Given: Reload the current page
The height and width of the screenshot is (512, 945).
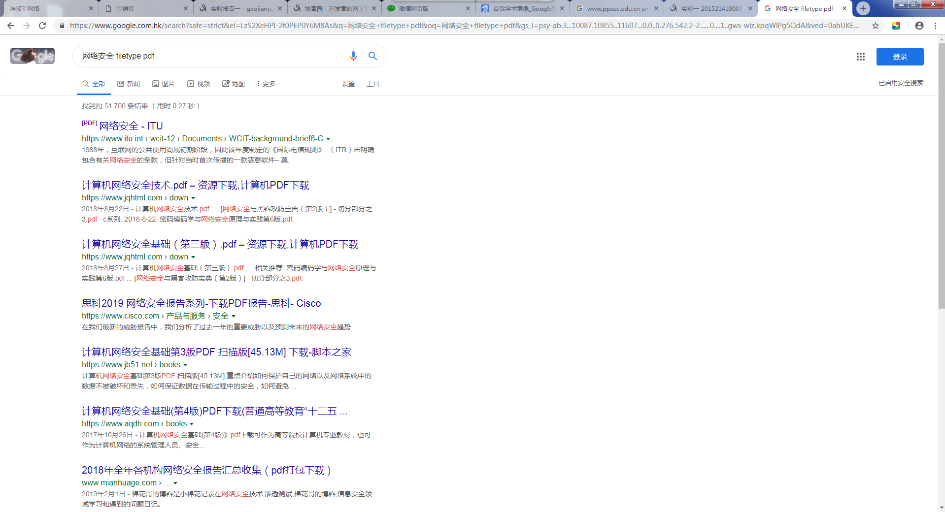Looking at the screenshot, I should tap(42, 26).
